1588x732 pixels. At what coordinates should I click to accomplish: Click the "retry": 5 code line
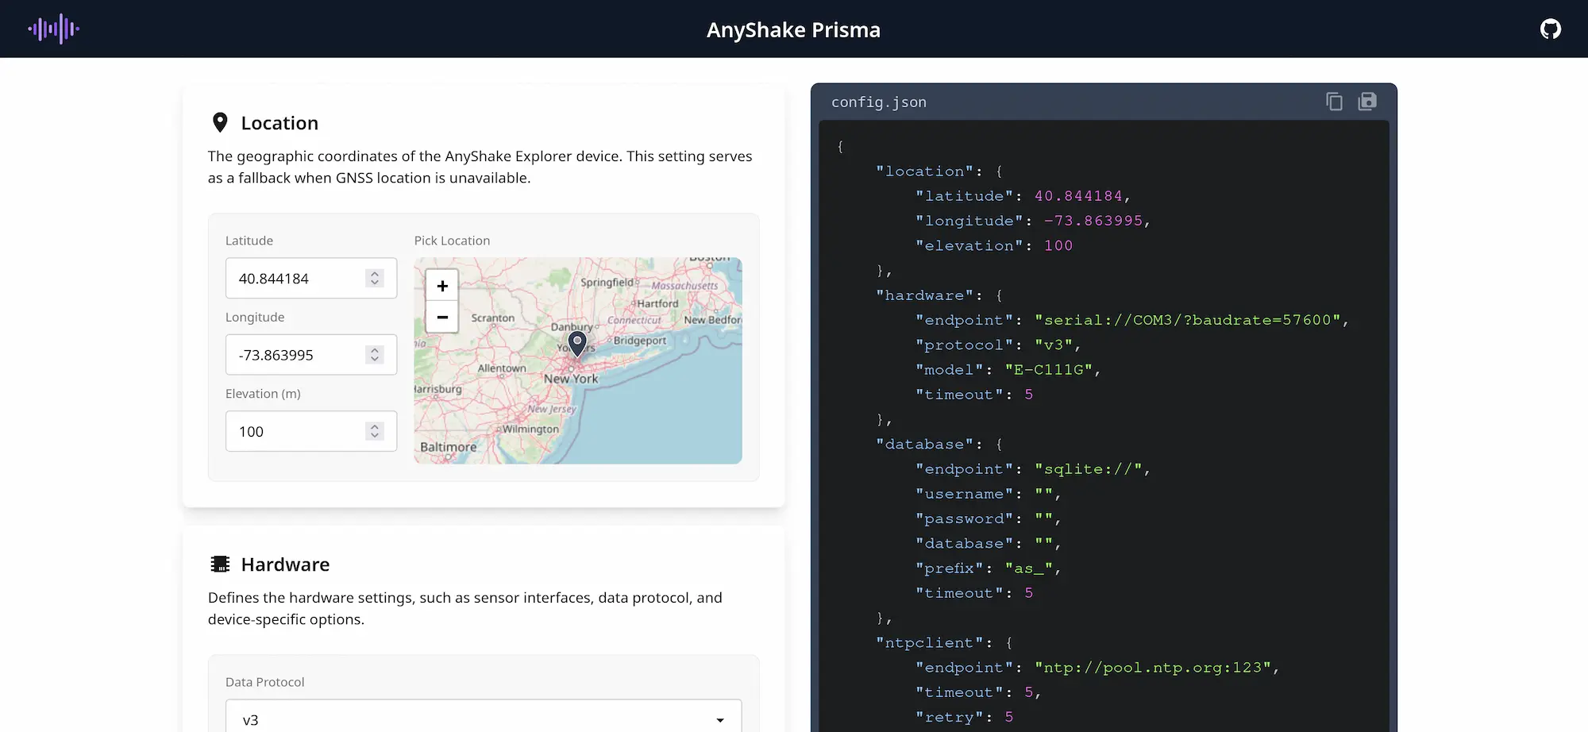(965, 718)
